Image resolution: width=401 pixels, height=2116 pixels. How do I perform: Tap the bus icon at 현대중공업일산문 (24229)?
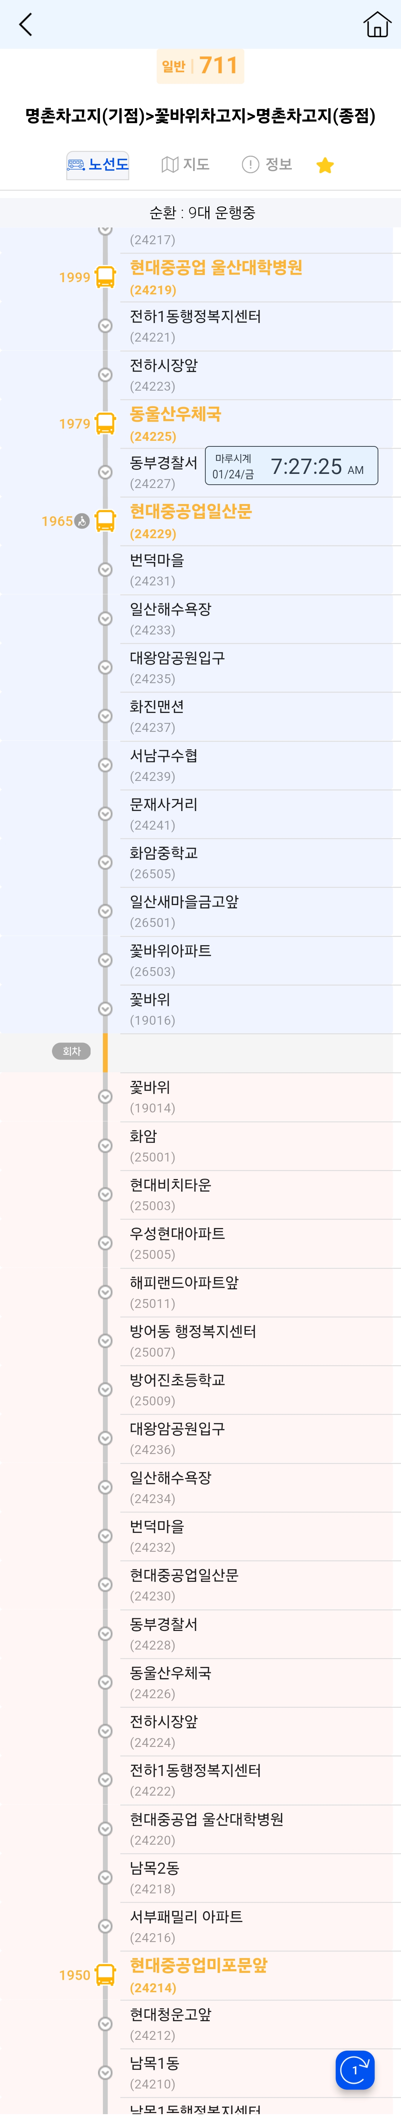(x=105, y=521)
